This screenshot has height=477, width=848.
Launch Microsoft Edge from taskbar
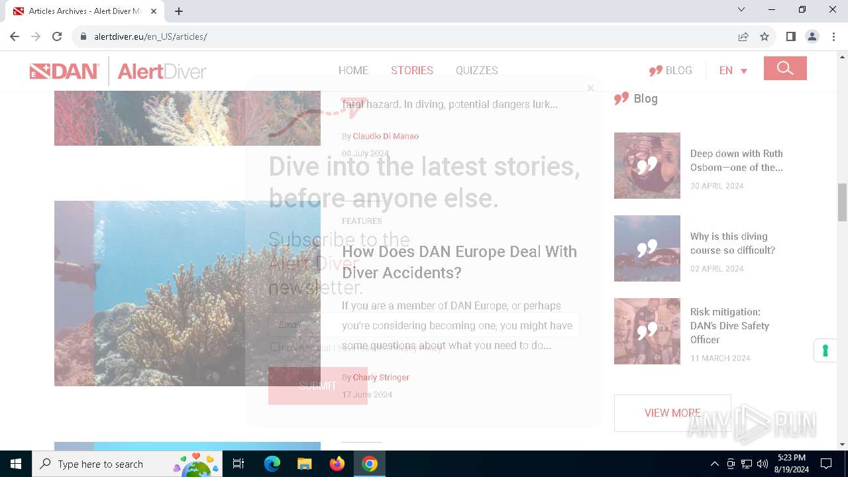[x=272, y=464]
